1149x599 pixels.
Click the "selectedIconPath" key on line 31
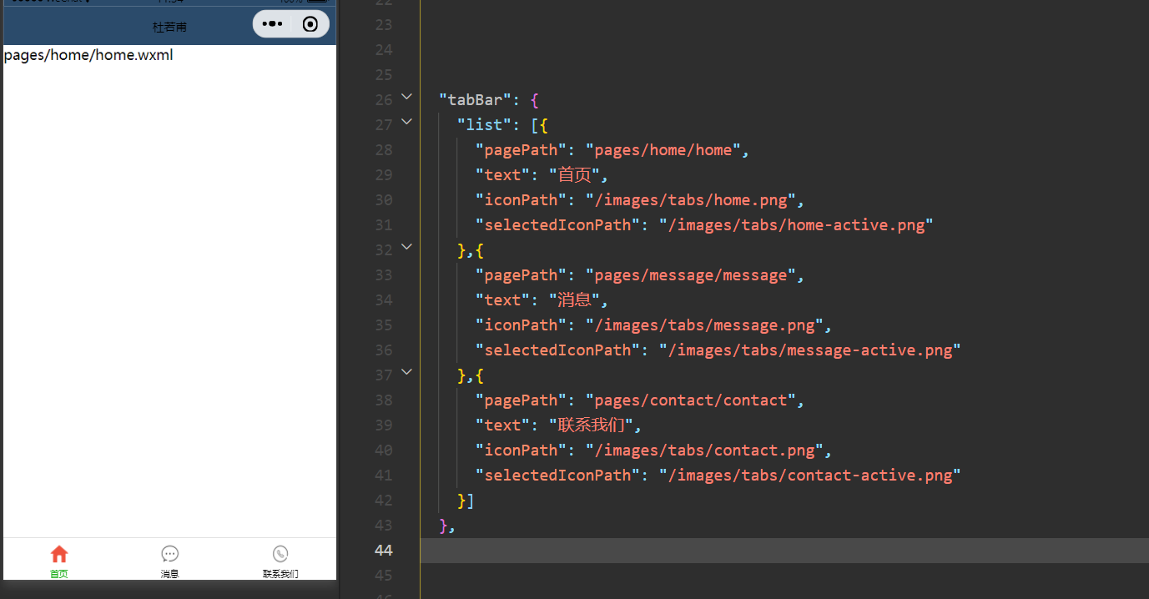coord(557,225)
